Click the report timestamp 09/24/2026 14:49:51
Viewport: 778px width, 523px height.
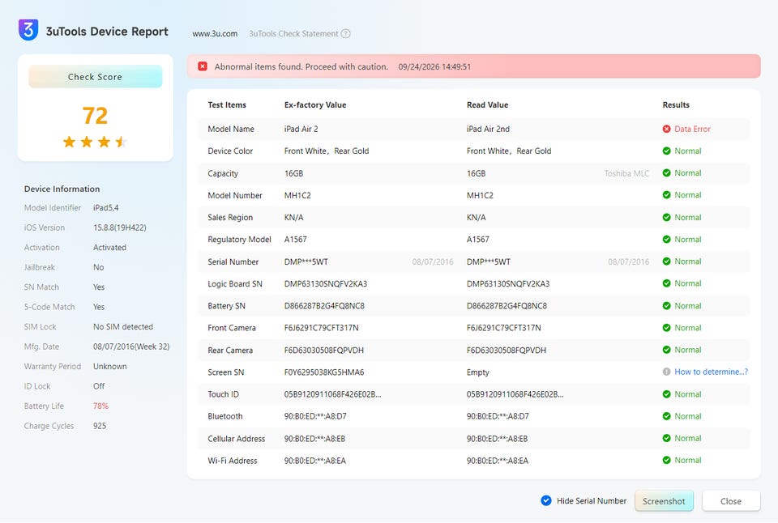pos(434,67)
